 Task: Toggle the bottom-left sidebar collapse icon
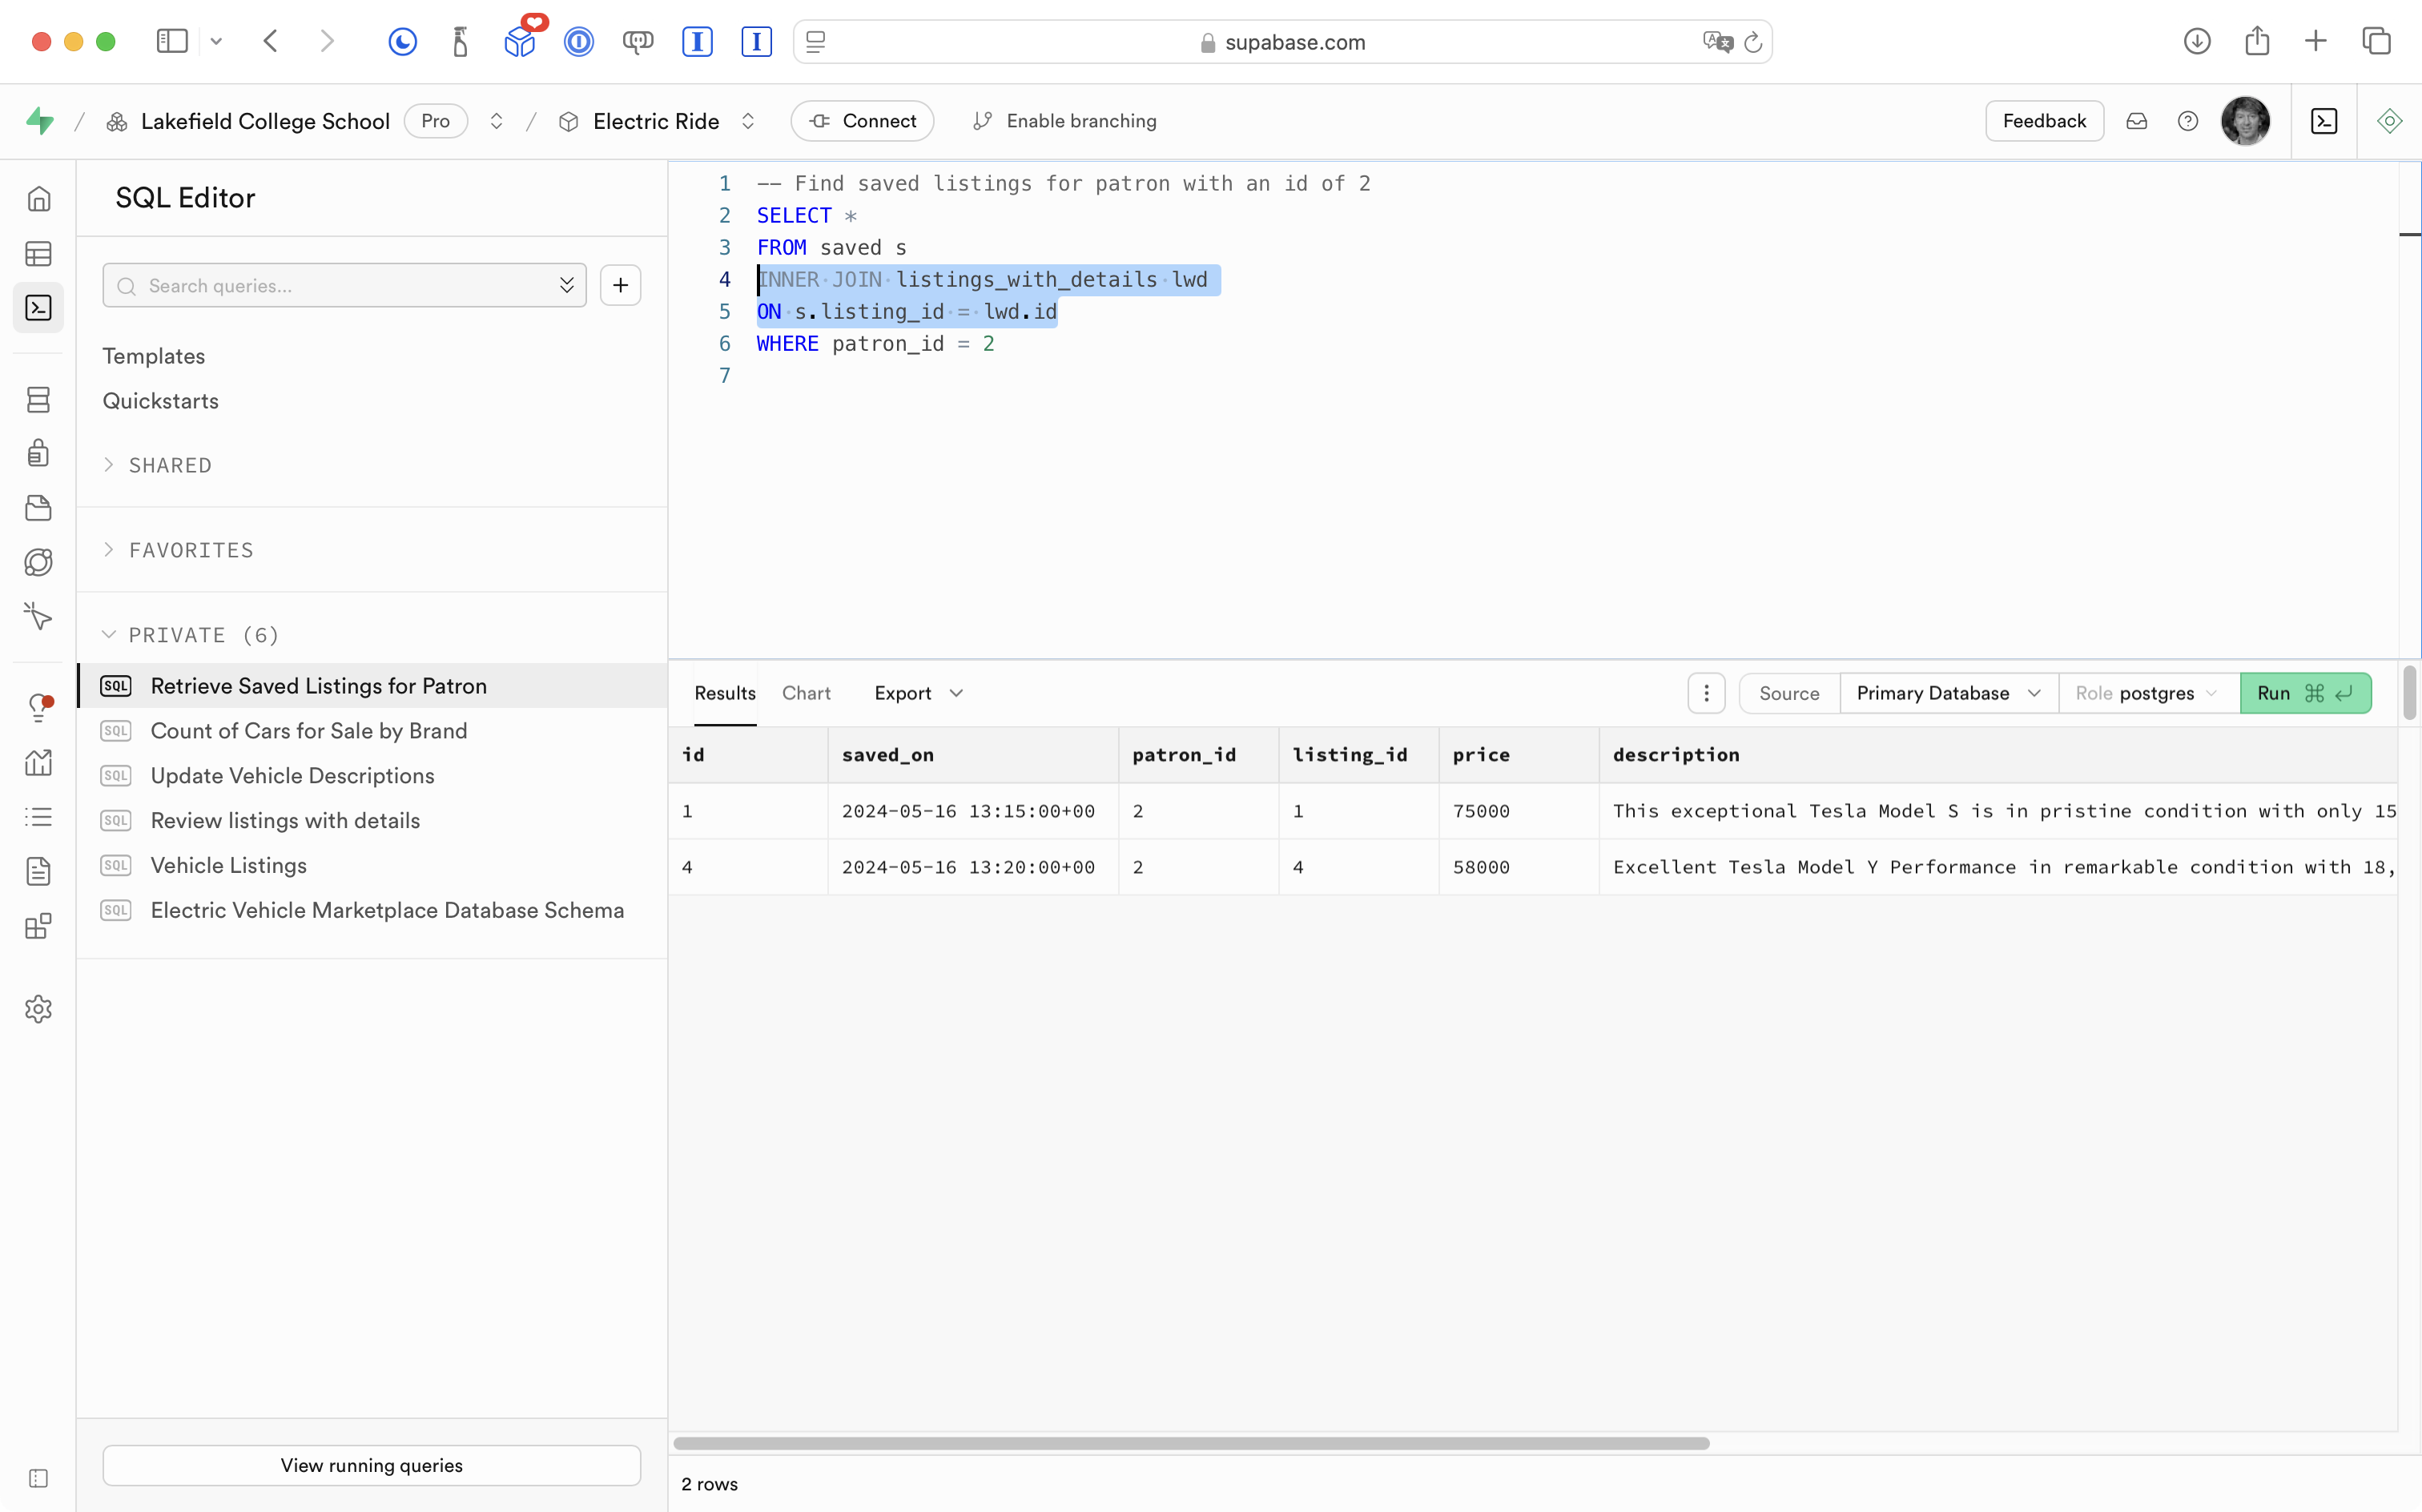39,1478
